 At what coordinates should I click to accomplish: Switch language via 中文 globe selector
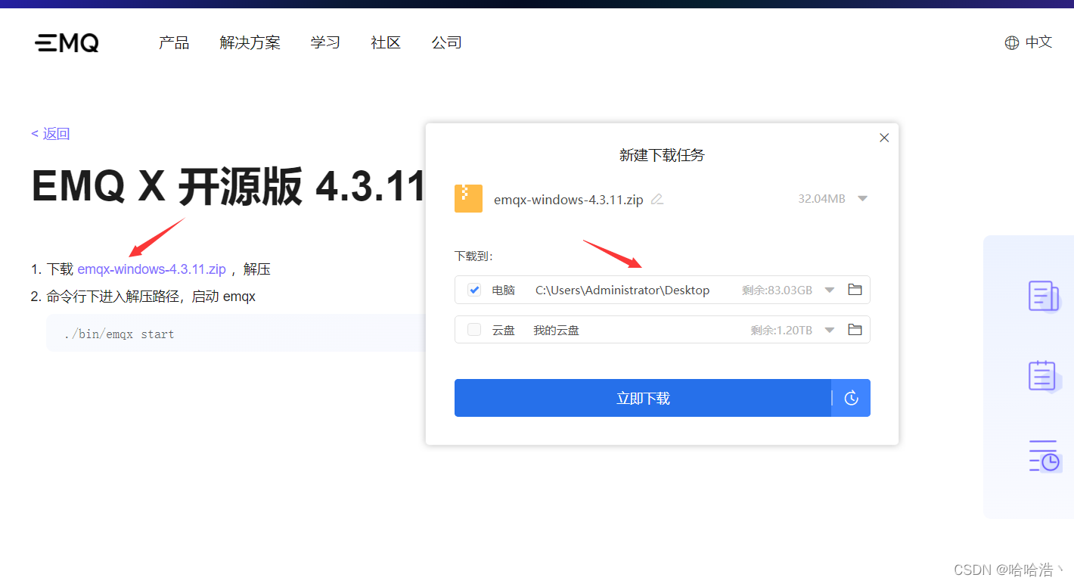coord(1028,42)
